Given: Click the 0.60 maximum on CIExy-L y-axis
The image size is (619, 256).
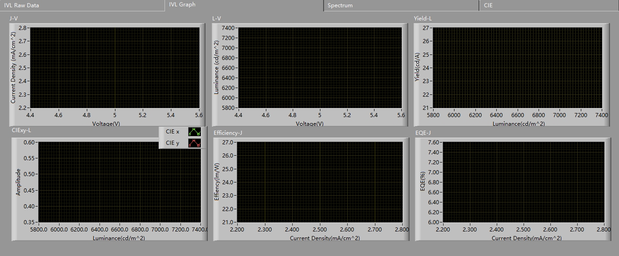Looking at the screenshot, I should (x=29, y=142).
